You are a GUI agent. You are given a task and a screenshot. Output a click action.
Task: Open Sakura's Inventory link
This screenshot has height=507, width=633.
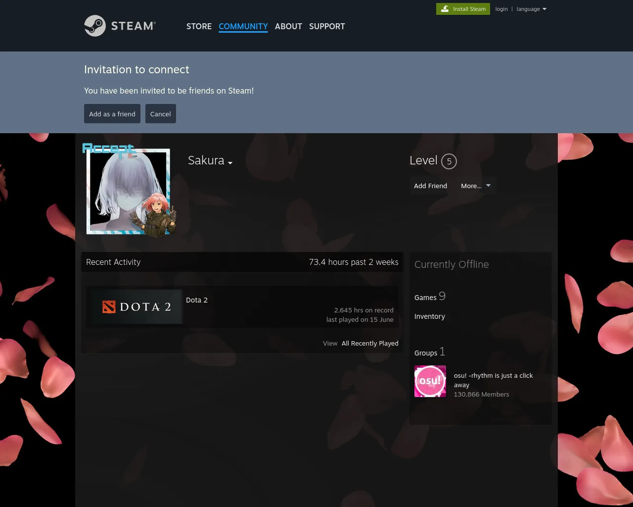[x=430, y=316]
